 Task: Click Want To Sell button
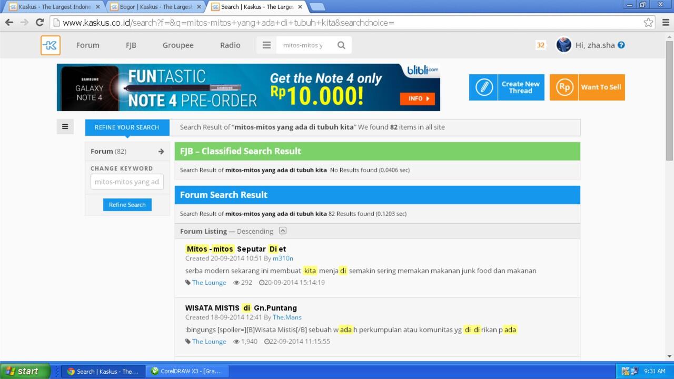pos(587,87)
